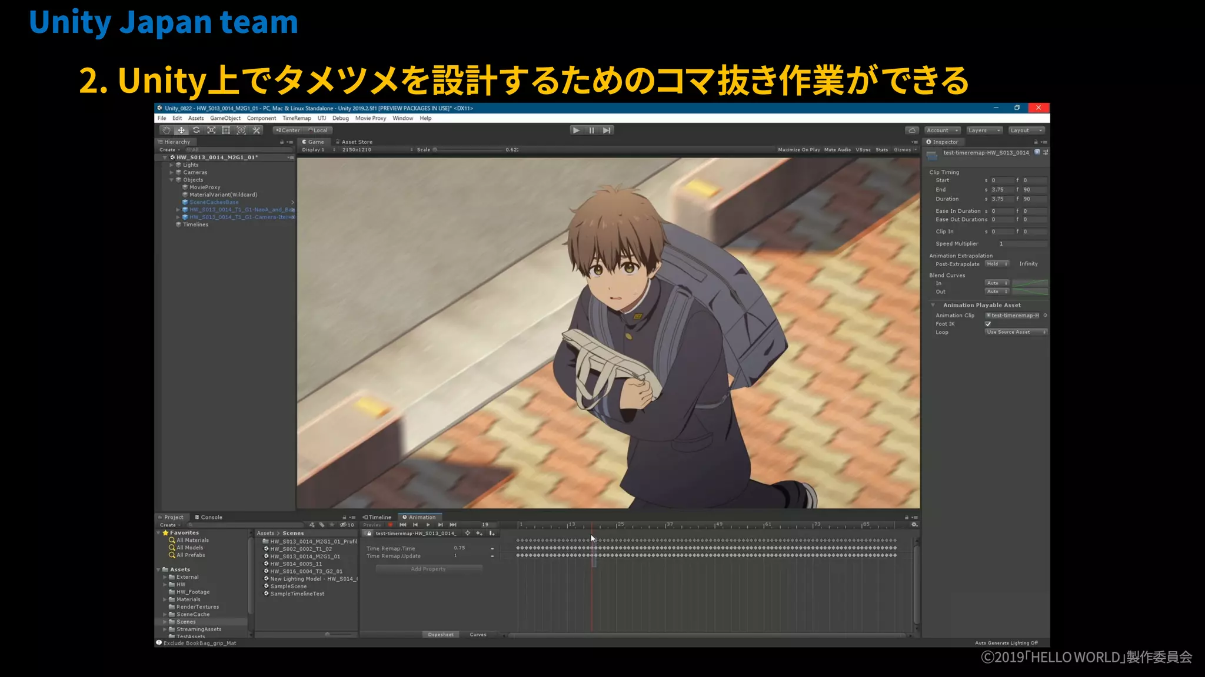Go to previous keyframe in Animation window
The width and height of the screenshot is (1205, 677).
click(x=415, y=525)
